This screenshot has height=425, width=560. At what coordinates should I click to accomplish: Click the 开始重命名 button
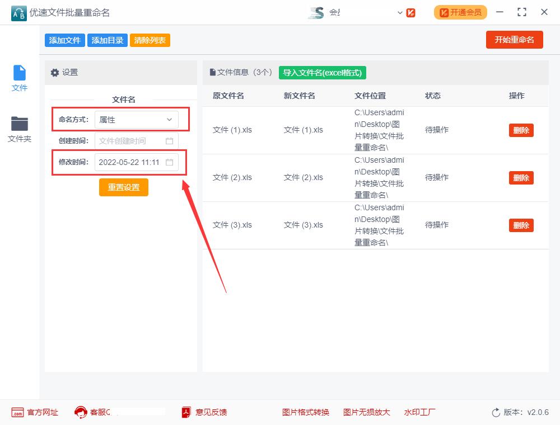click(514, 40)
